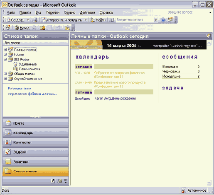Click the Undo arrow on second toolbar

(x=58, y=28)
